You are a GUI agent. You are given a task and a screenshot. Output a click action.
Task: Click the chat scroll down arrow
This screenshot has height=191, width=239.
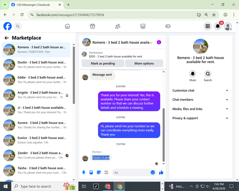click(x=163, y=164)
